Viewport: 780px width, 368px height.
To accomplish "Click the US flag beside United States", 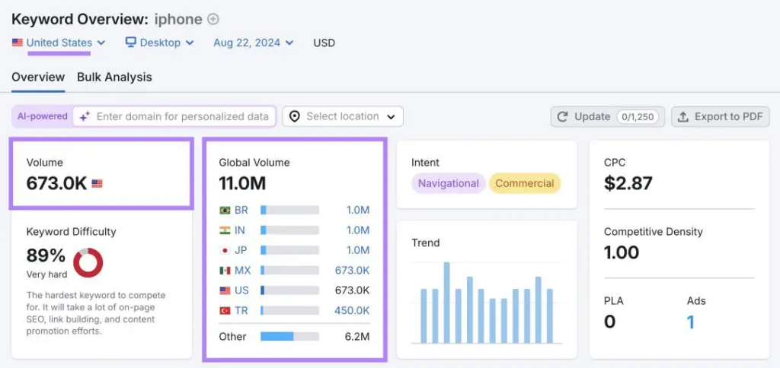I will tap(18, 43).
